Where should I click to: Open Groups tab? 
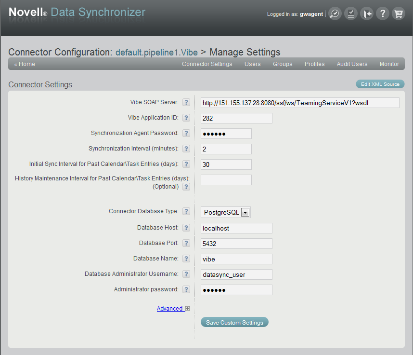[283, 64]
